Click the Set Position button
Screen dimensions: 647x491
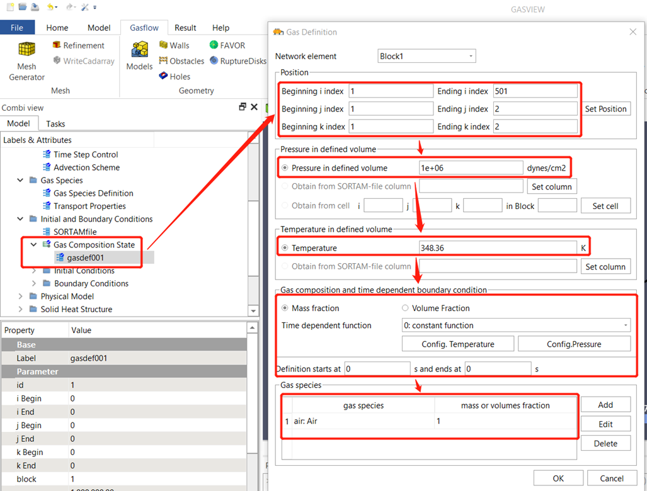pyautogui.click(x=605, y=109)
